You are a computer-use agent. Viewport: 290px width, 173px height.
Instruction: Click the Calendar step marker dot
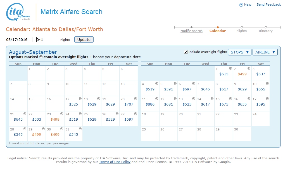tap(218, 27)
